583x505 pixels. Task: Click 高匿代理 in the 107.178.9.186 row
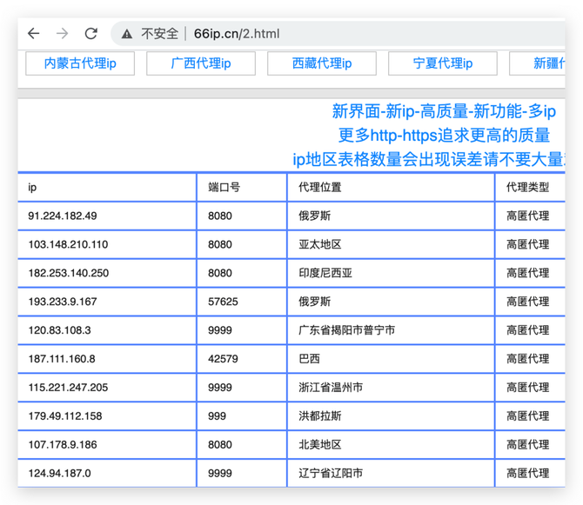[527, 444]
